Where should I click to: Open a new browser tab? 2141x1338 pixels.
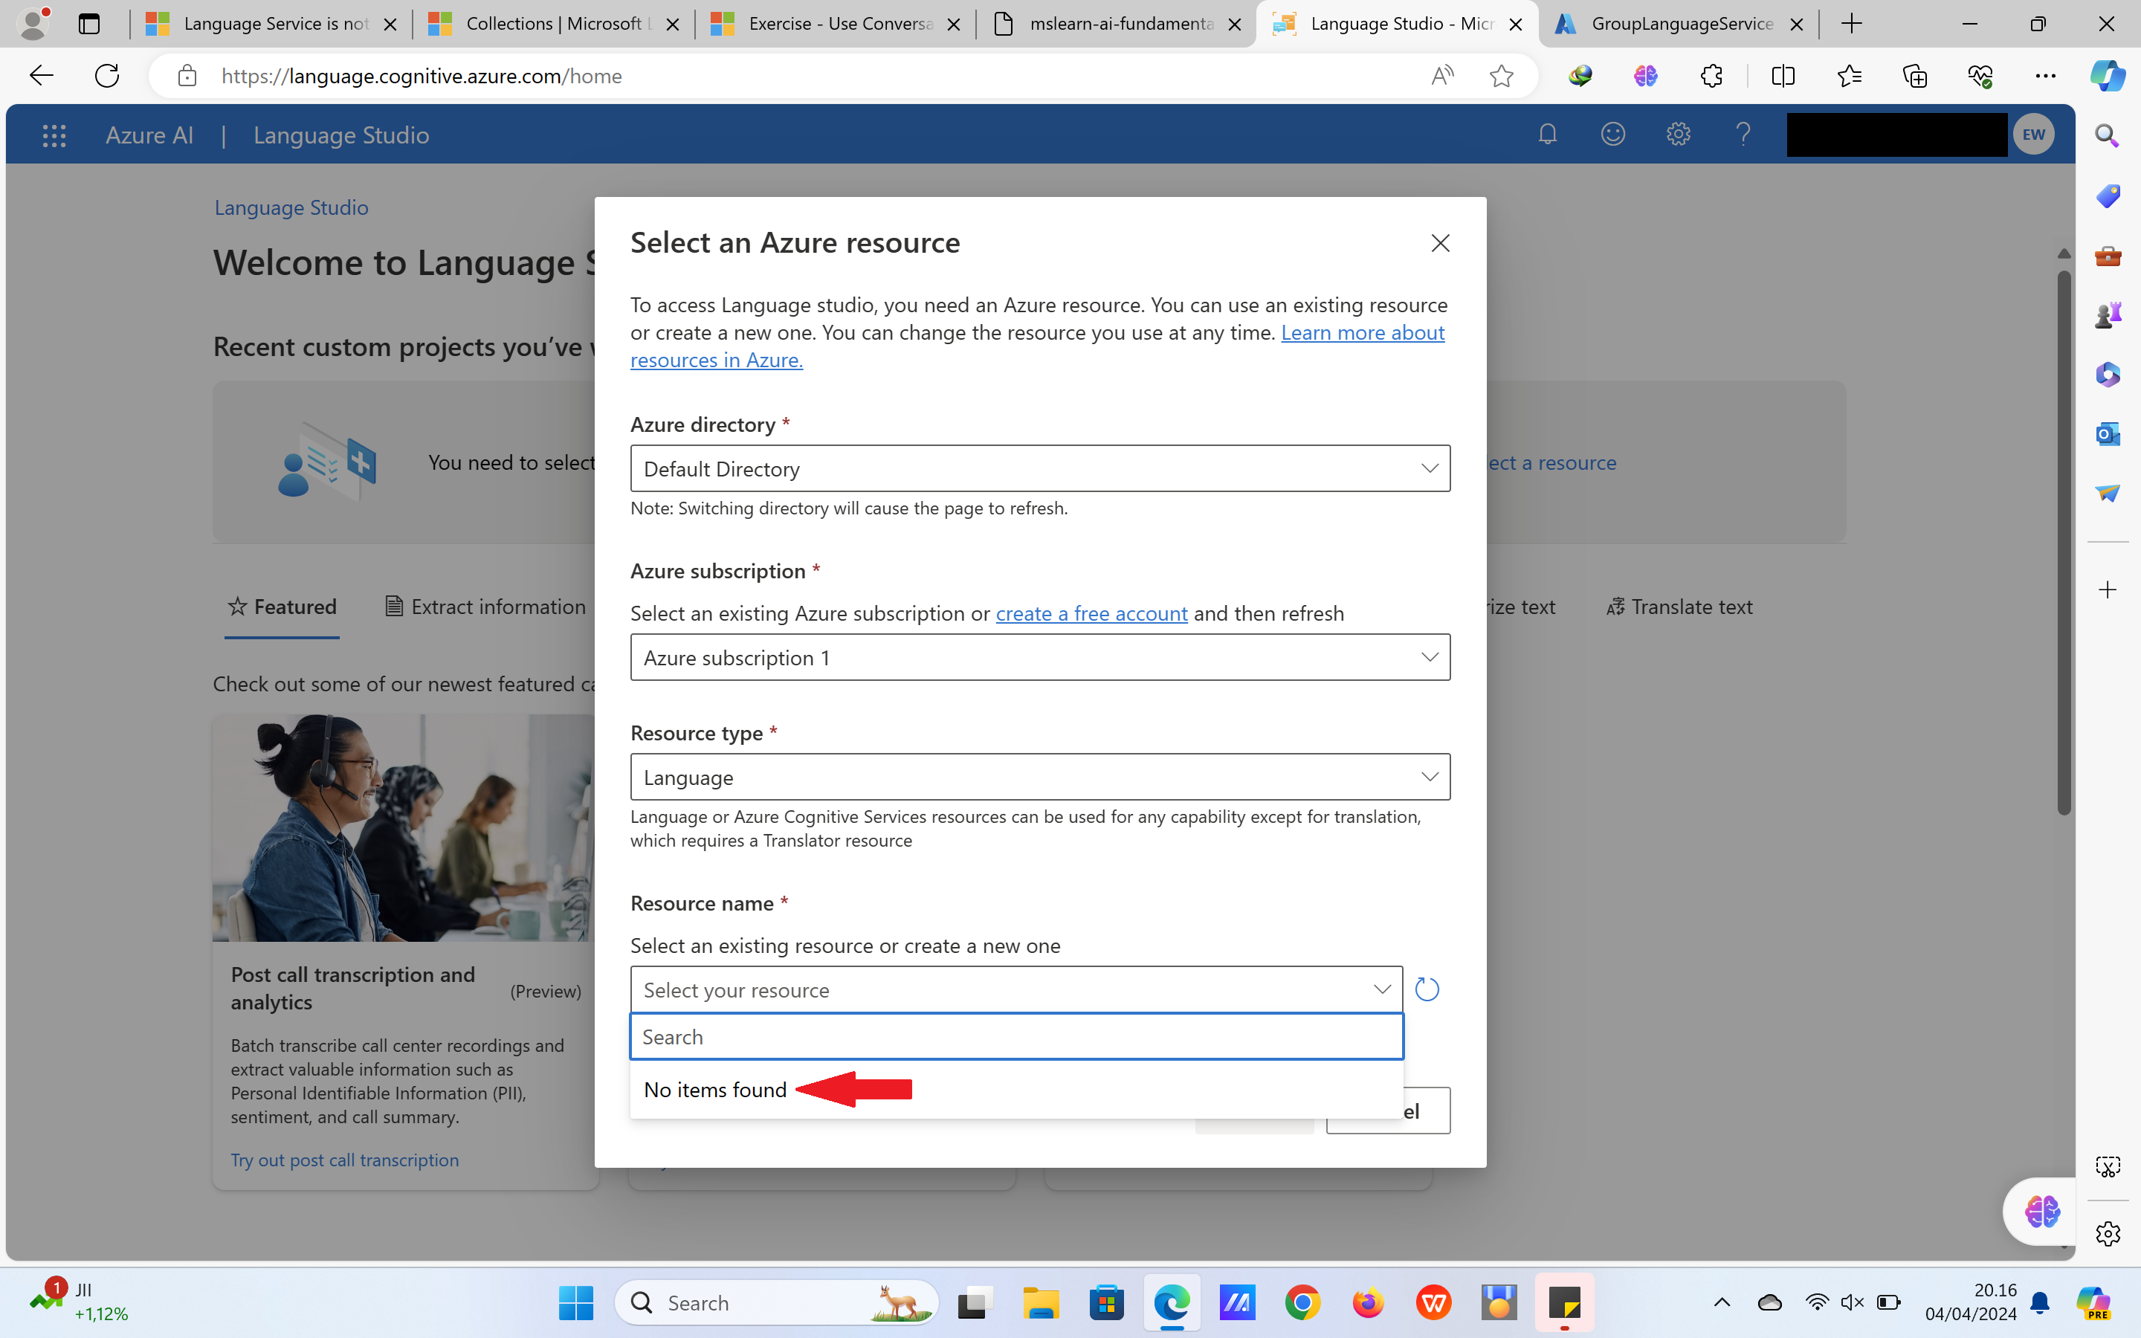click(1852, 24)
